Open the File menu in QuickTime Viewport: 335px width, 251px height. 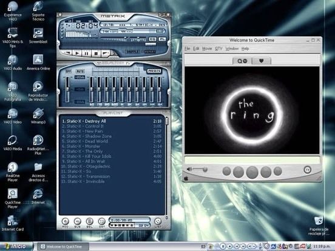click(x=187, y=49)
